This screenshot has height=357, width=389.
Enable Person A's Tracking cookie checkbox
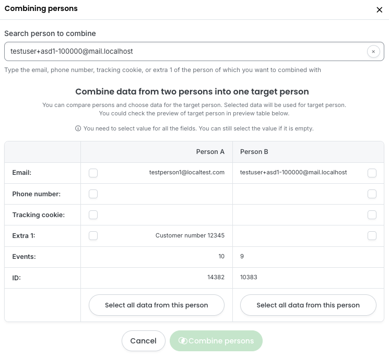[x=93, y=215]
